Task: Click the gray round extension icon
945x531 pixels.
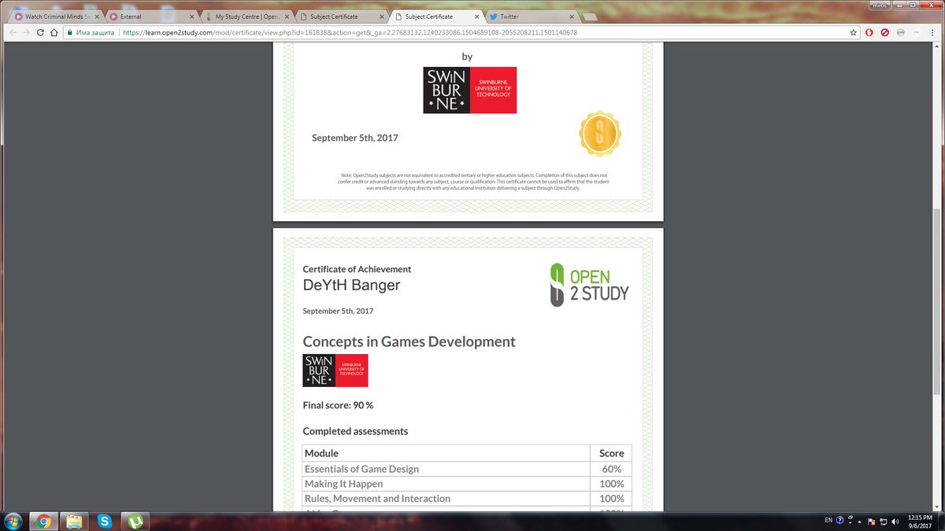Action: [x=901, y=32]
